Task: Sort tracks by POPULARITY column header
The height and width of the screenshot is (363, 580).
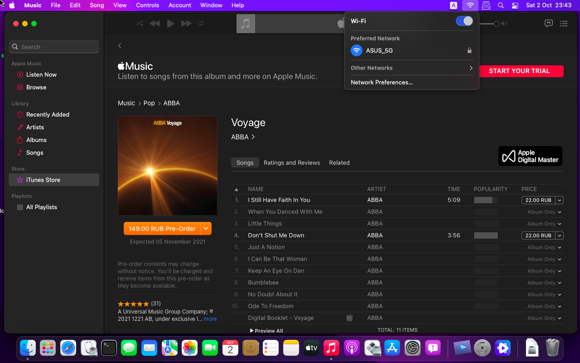Action: click(x=491, y=189)
